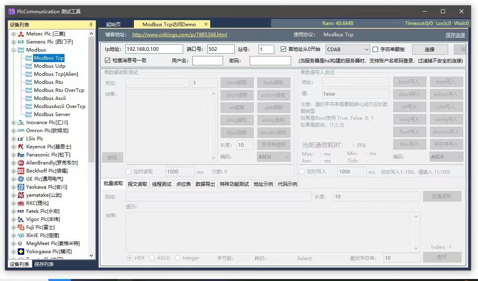The width and height of the screenshot is (478, 281).
Task: Close the Modbus Tcp访问Demo tab
Action: (206, 24)
